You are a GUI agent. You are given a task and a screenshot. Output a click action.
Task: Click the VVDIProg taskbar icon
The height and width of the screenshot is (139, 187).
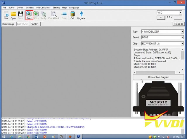click(79, 137)
